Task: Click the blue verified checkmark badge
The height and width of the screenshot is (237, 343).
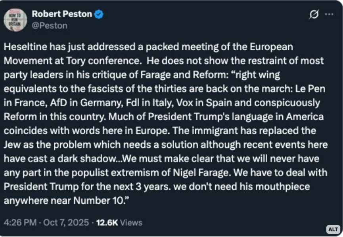Action: [x=99, y=15]
